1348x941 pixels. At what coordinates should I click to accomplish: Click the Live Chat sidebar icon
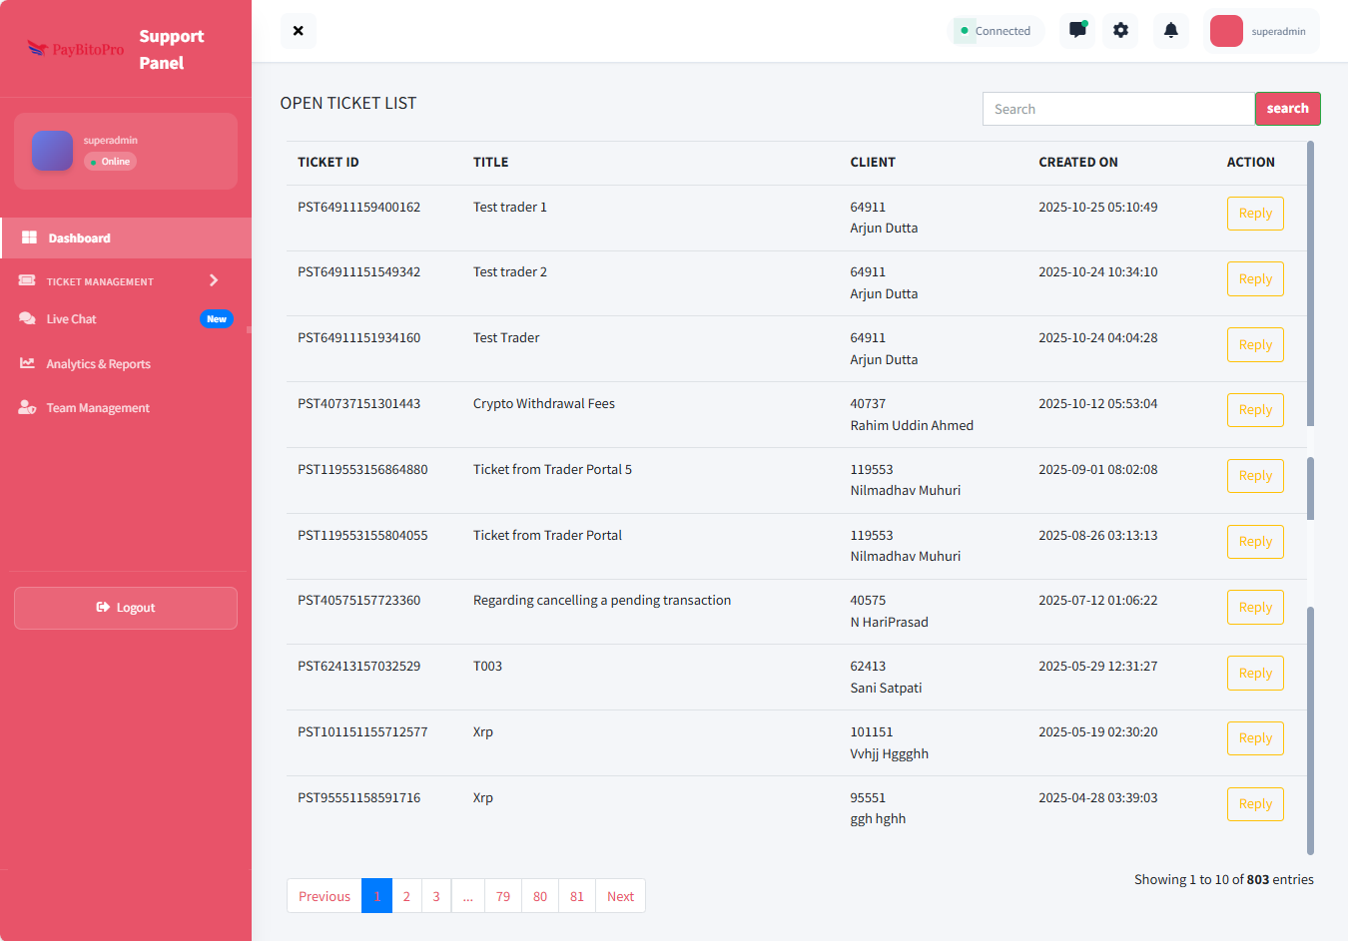27,319
